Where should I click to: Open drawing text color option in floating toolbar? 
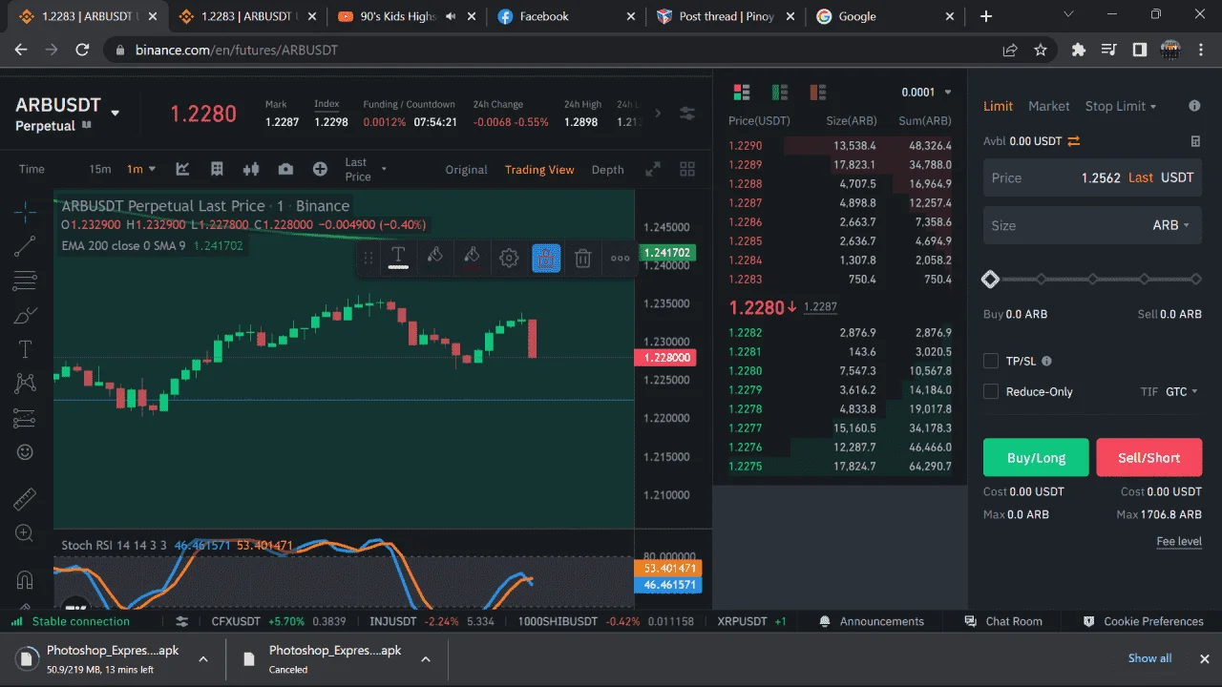tap(398, 257)
